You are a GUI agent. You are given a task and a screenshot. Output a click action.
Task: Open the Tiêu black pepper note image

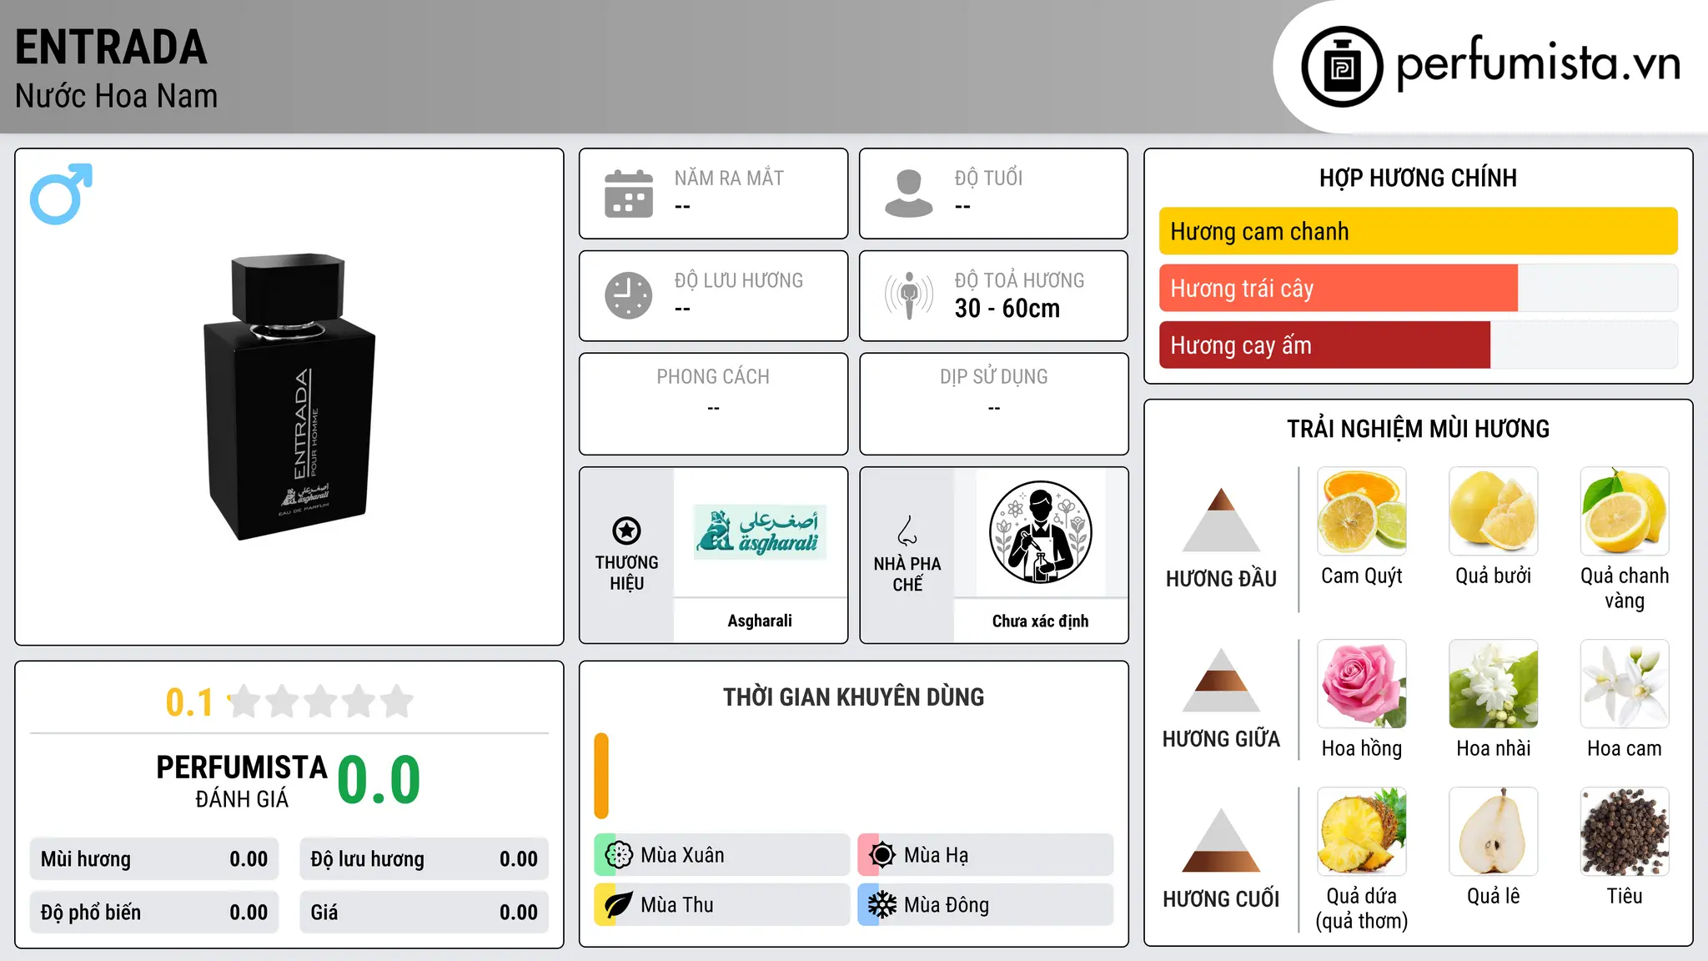point(1625,832)
